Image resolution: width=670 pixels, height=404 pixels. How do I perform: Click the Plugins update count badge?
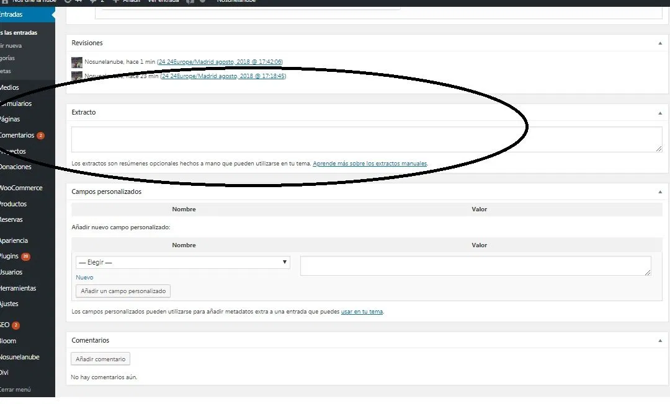click(25, 257)
